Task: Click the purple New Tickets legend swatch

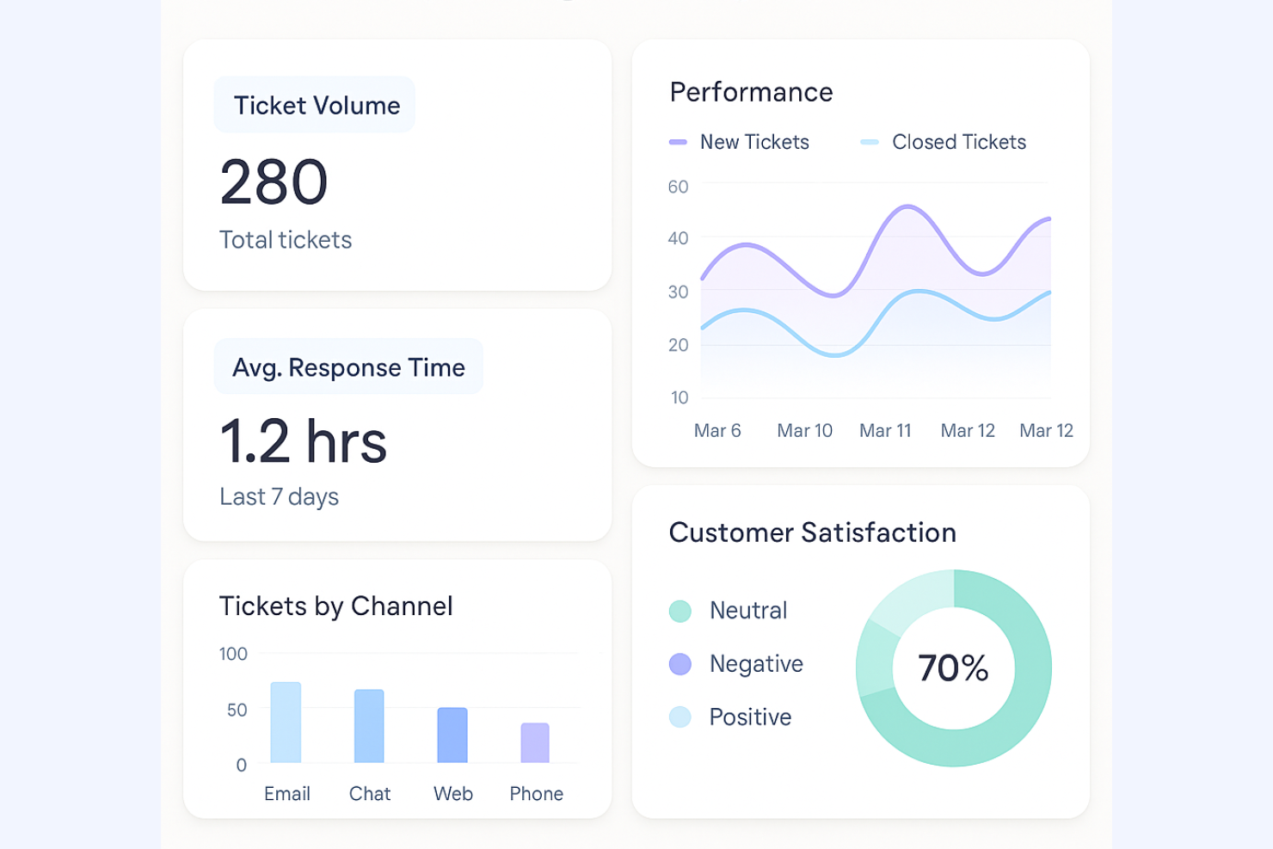Action: [678, 142]
